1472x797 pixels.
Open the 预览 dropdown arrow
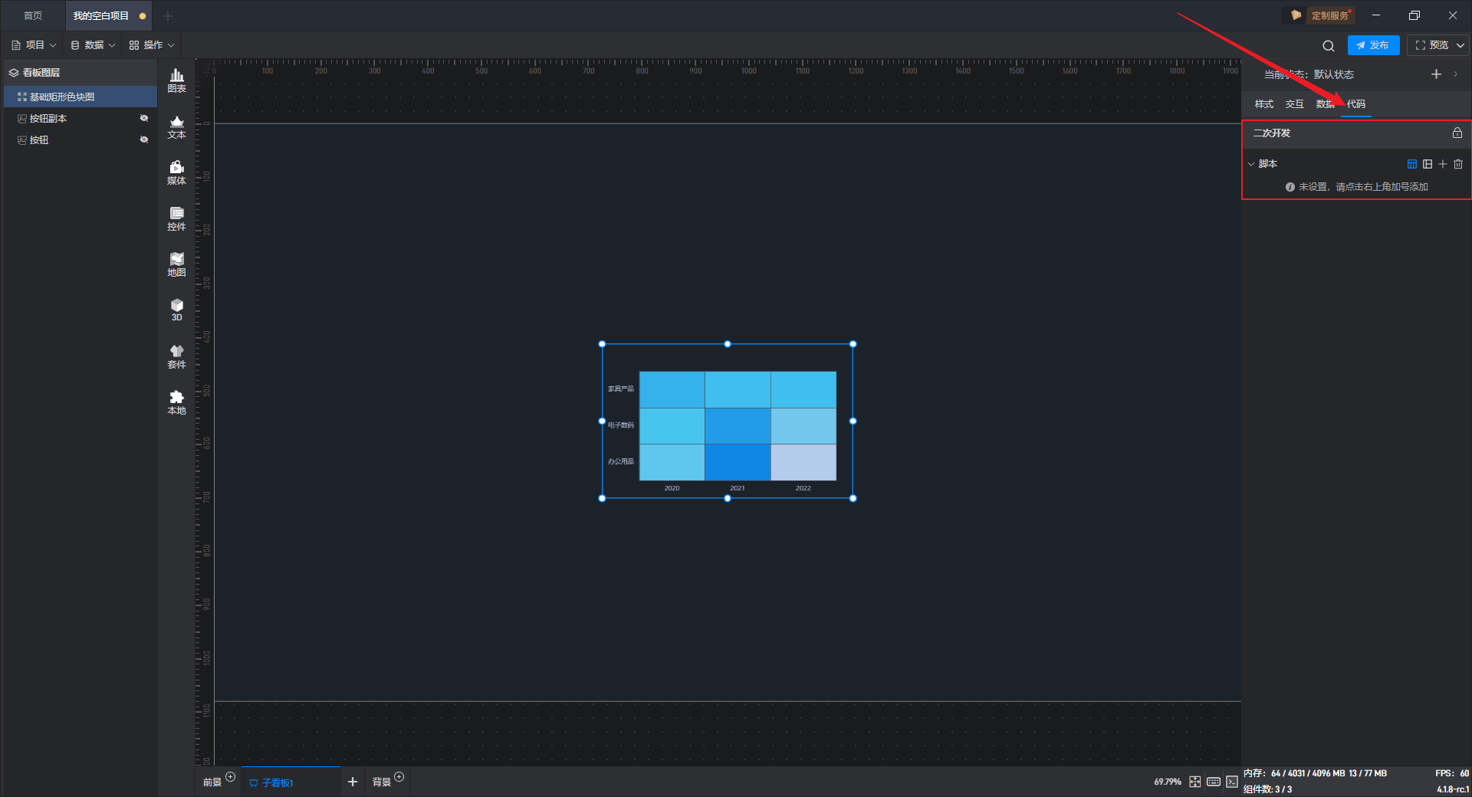click(x=1460, y=45)
